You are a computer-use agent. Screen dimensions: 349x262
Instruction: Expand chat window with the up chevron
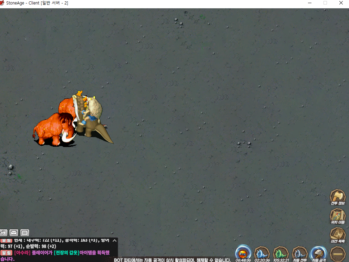(115, 240)
